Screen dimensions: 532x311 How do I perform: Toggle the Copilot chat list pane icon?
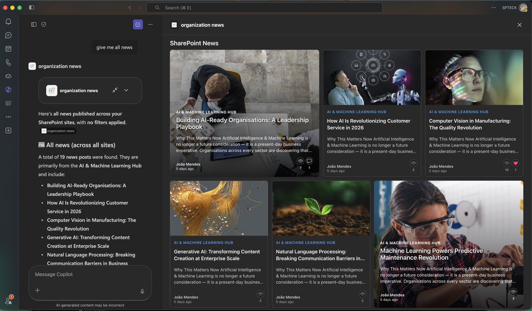[x=34, y=24]
